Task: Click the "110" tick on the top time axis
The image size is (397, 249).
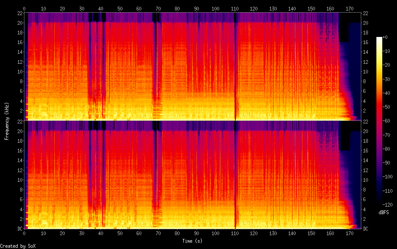Action: [x=235, y=8]
